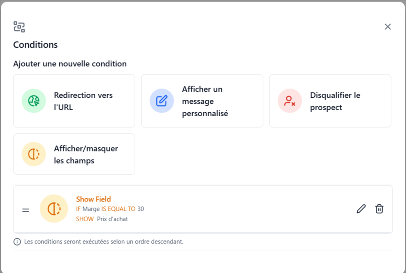Image resolution: width=406 pixels, height=273 pixels.
Task: Edit the Show Field condition with pencil
Action: (361, 209)
